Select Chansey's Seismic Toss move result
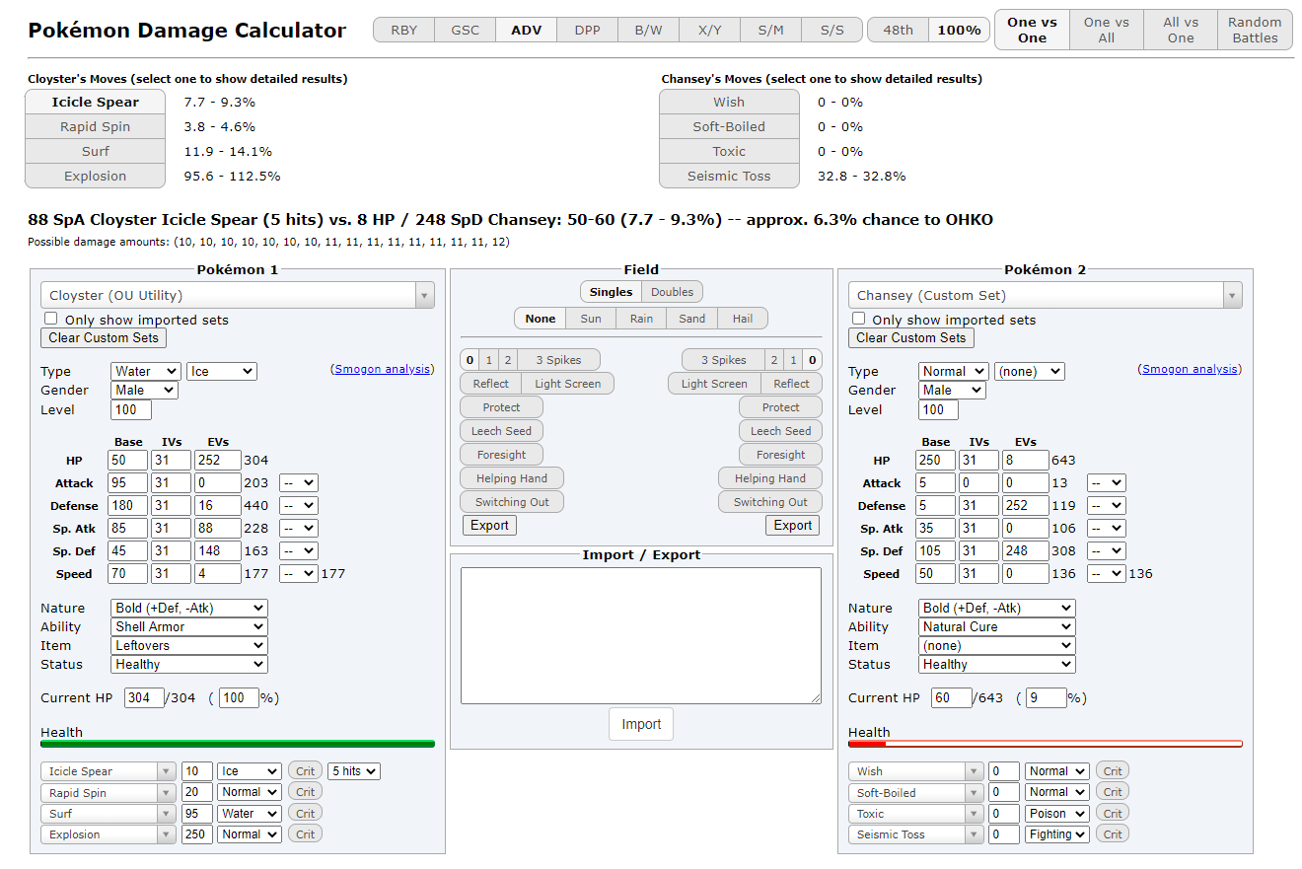This screenshot has width=1302, height=869. [x=729, y=176]
